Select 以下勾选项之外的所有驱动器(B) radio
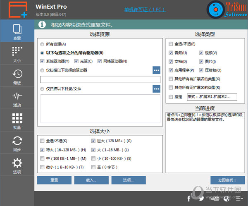Viewport: 248px width, 206px height. tap(42, 53)
